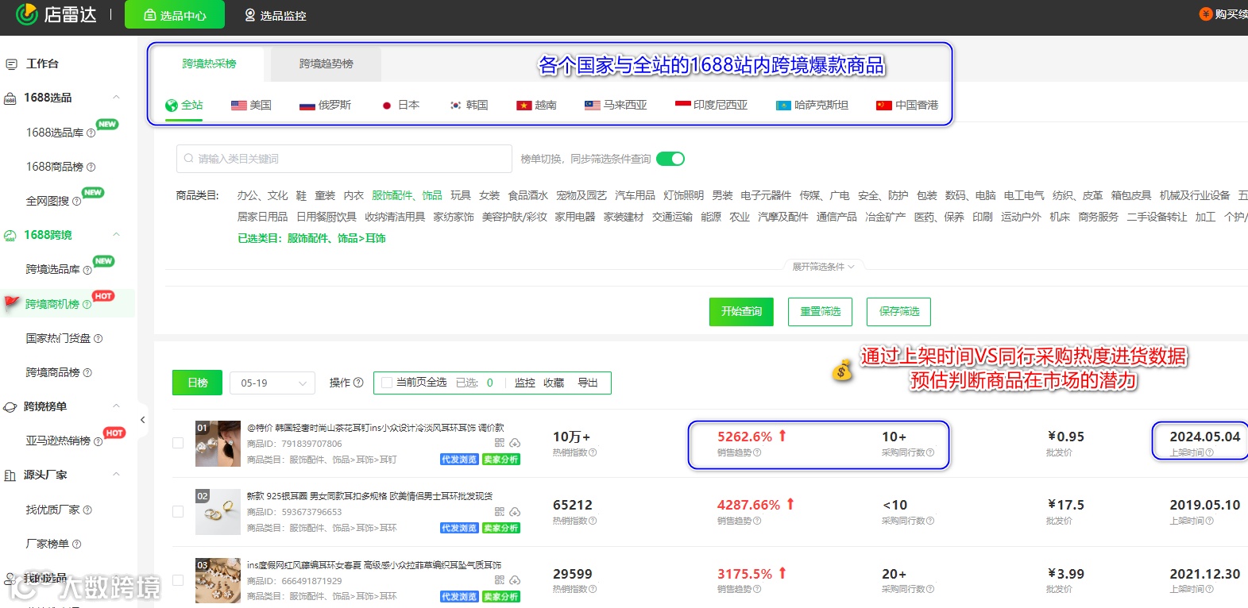This screenshot has width=1248, height=608.
Task: Select the checkbox for product row 01
Action: pos(178,443)
